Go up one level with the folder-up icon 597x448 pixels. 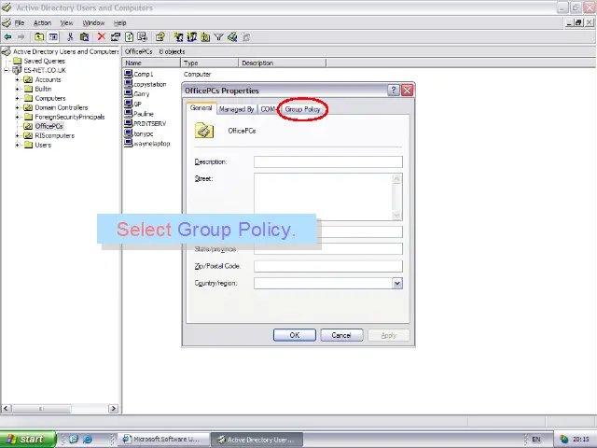pos(39,37)
